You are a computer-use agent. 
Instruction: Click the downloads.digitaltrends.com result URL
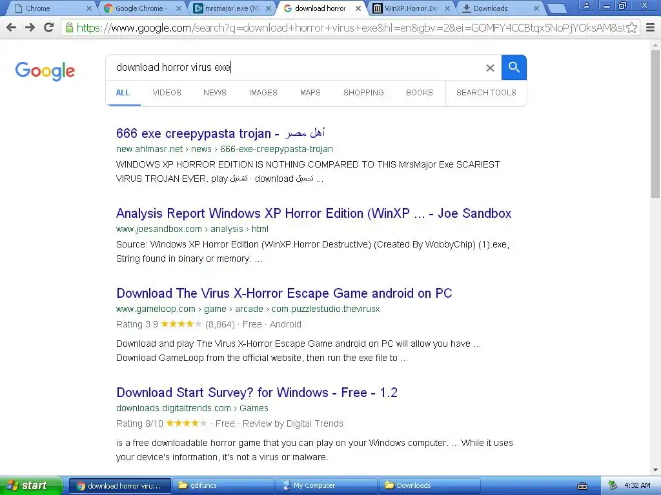point(192,408)
